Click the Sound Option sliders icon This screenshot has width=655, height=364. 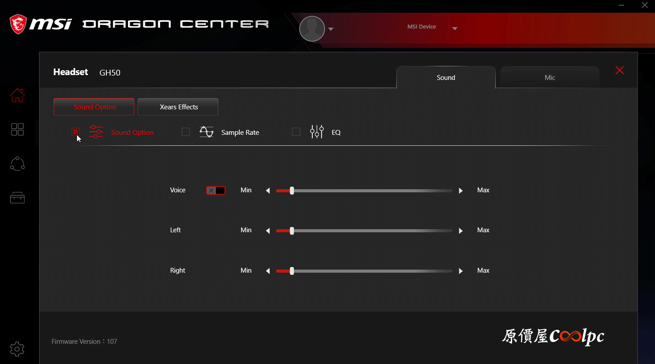pos(96,132)
